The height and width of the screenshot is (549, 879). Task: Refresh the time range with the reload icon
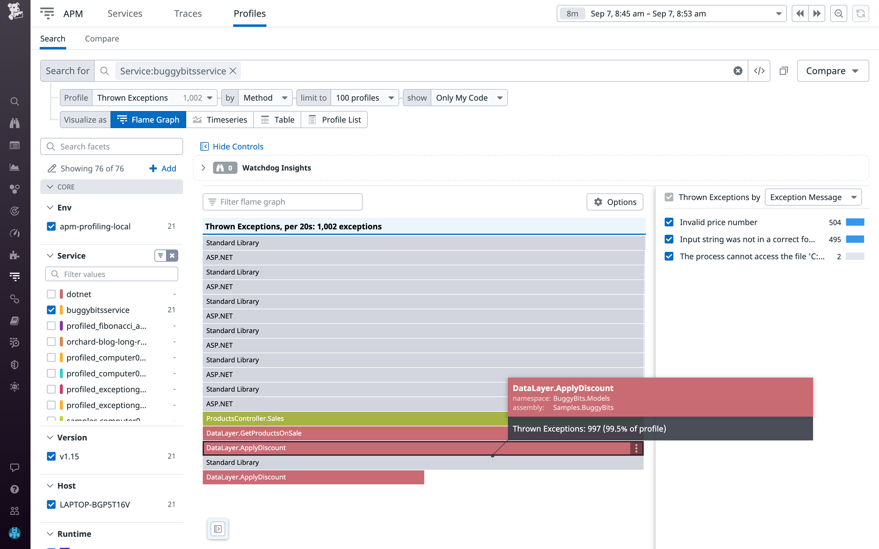click(x=860, y=13)
